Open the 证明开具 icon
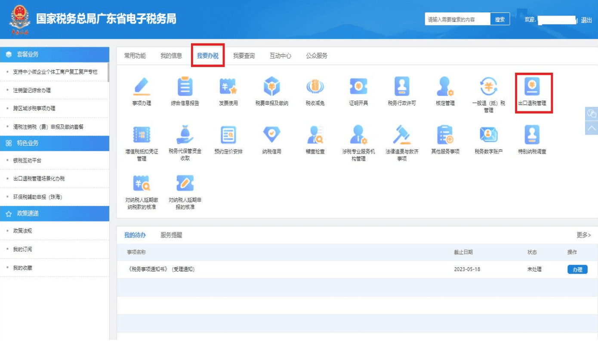 click(358, 87)
